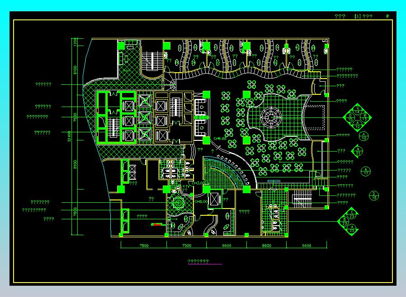Click the CH3.00 ceiling height label
406x297 pixels.
(x=198, y=183)
